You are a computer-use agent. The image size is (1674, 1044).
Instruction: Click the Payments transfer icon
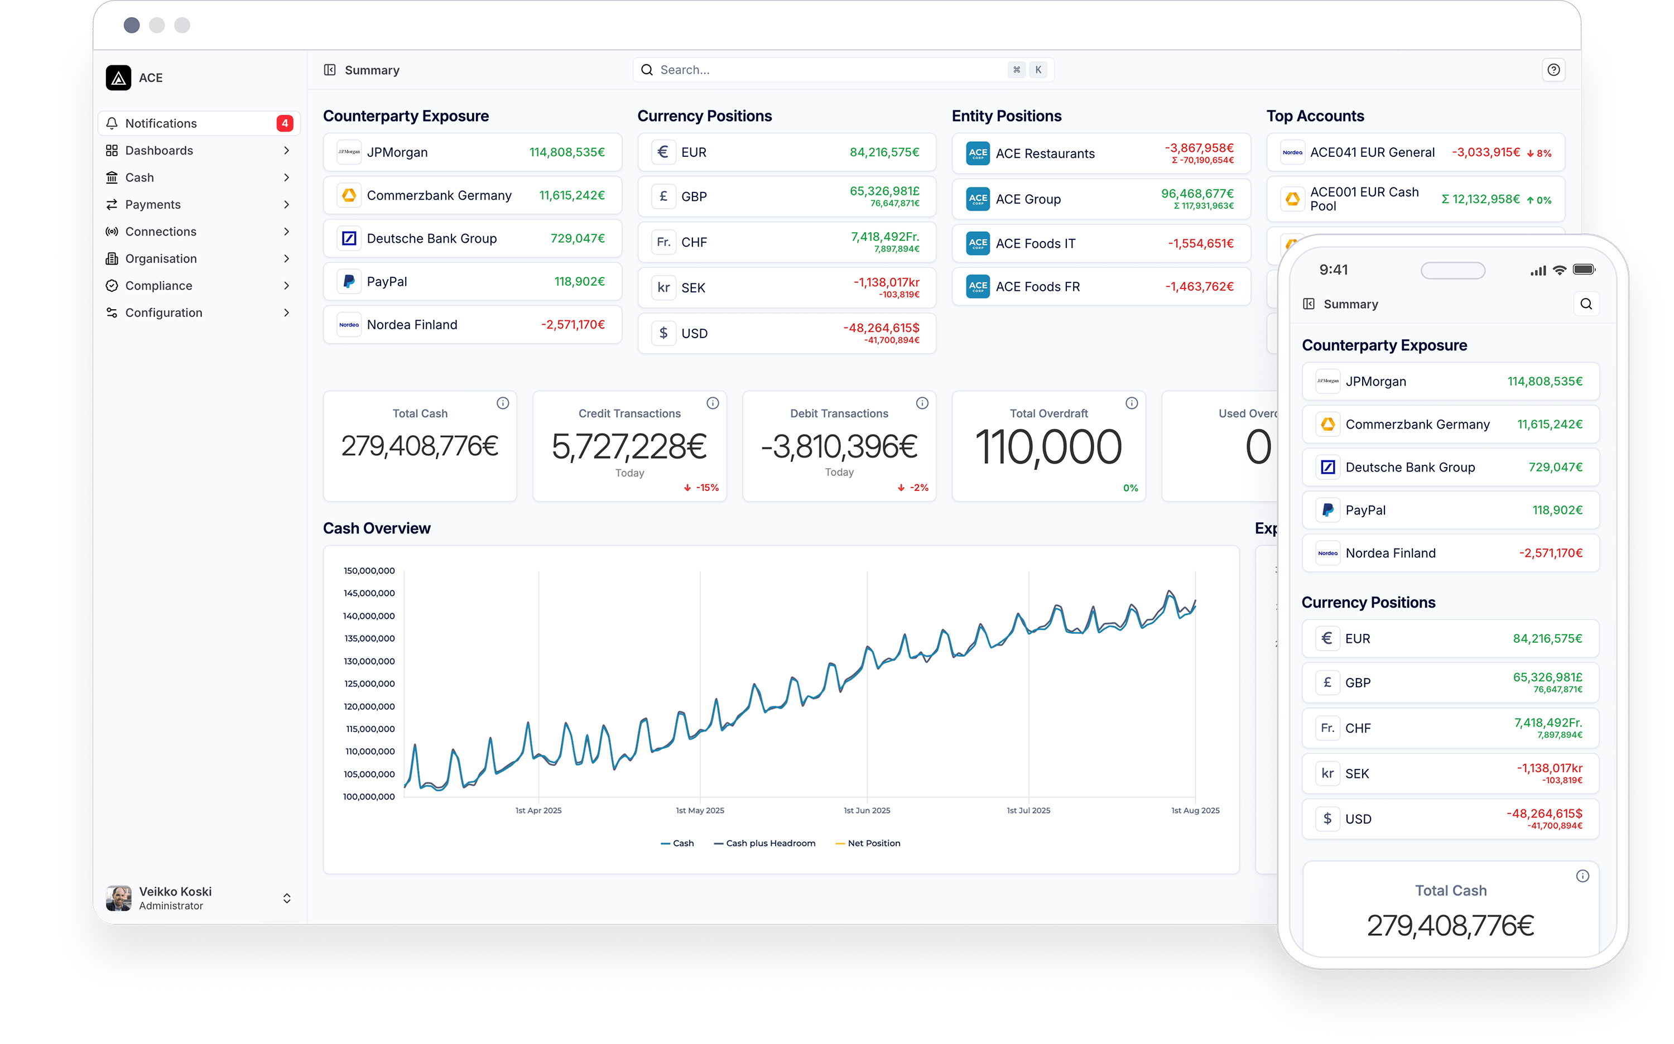click(x=113, y=204)
